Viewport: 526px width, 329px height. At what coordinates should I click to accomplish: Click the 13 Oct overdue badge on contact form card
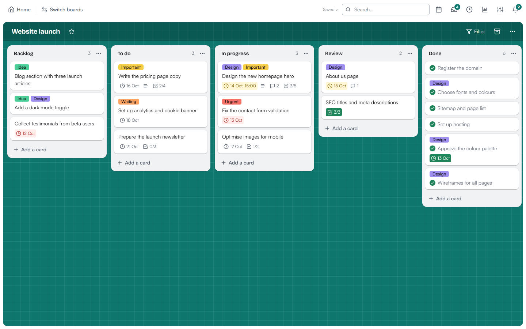(x=233, y=120)
